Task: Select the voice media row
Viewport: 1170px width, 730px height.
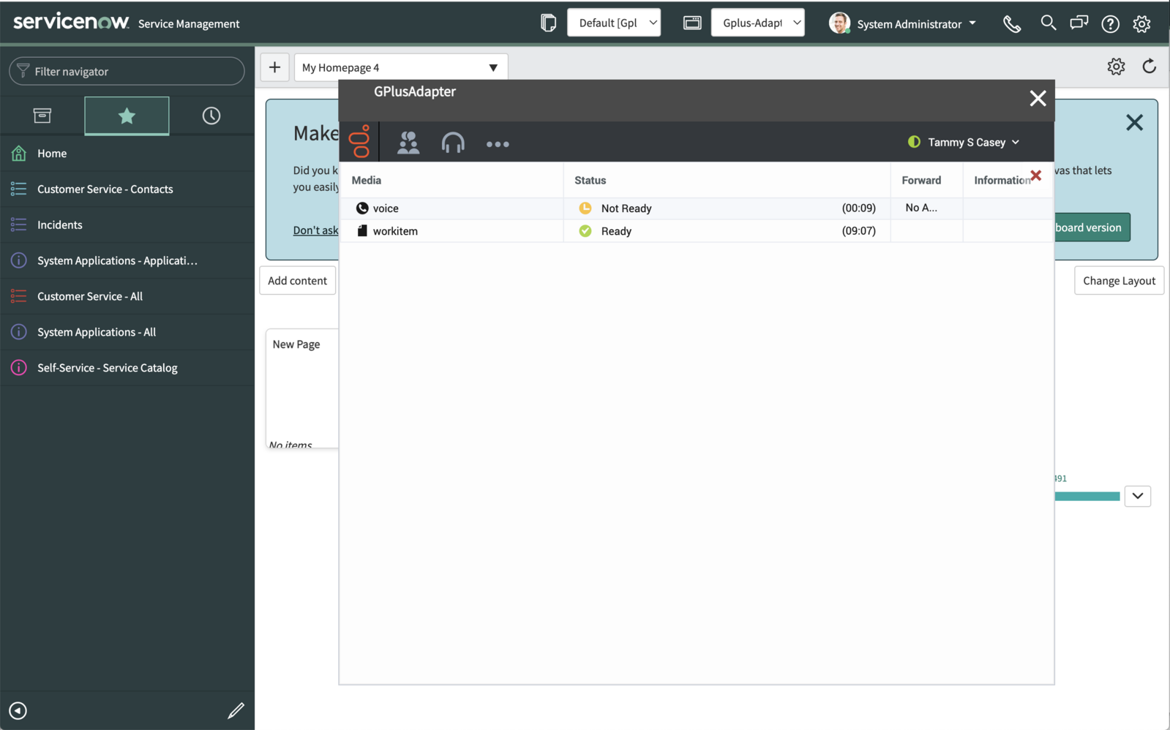Action: (697, 208)
